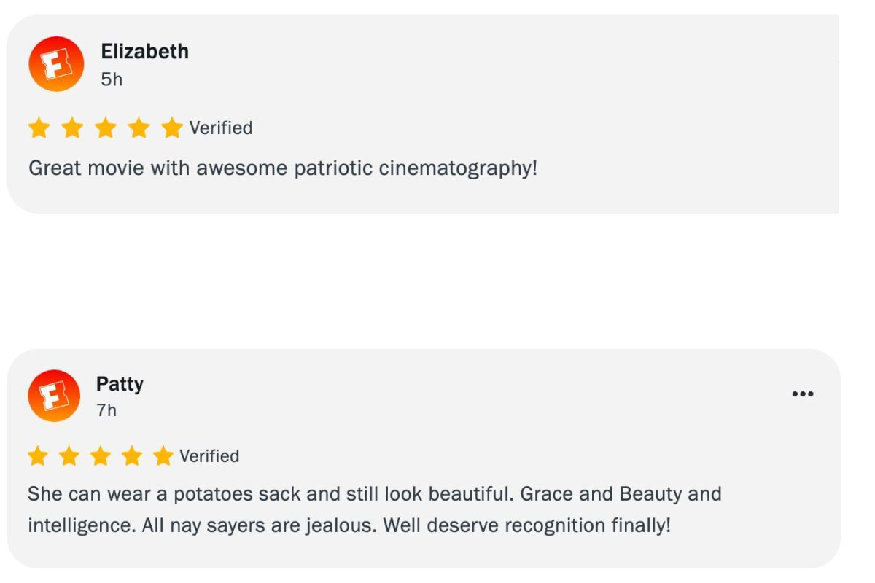The width and height of the screenshot is (875, 583).
Task: Open the three-dot menu on Patty's review
Action: 802,394
